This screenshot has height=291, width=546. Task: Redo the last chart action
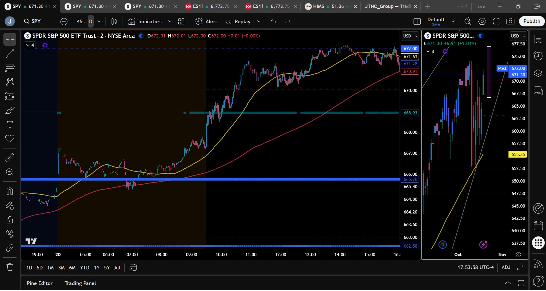[x=288, y=21]
